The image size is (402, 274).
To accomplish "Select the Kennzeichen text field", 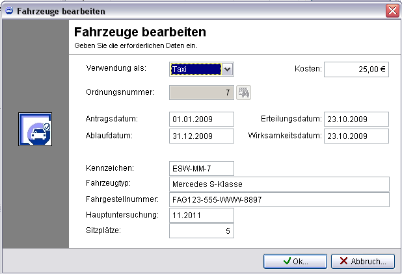I will click(x=201, y=169).
